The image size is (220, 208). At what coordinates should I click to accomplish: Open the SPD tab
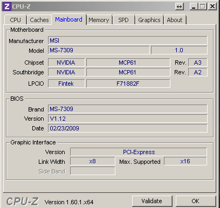coord(123,20)
